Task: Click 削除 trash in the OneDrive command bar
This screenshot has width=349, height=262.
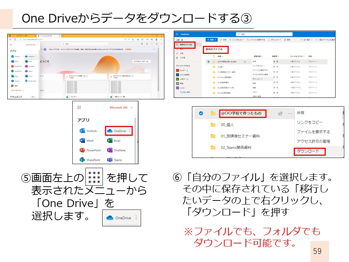Action: (x=287, y=40)
